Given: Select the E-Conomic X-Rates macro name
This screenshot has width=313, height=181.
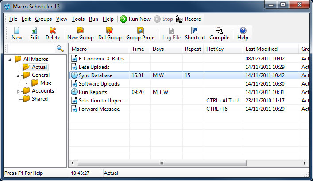Looking at the screenshot, I should click(102, 59).
